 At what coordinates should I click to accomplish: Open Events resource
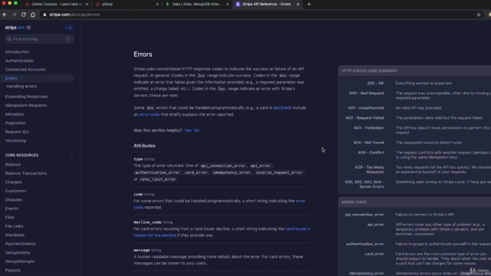coord(12,209)
